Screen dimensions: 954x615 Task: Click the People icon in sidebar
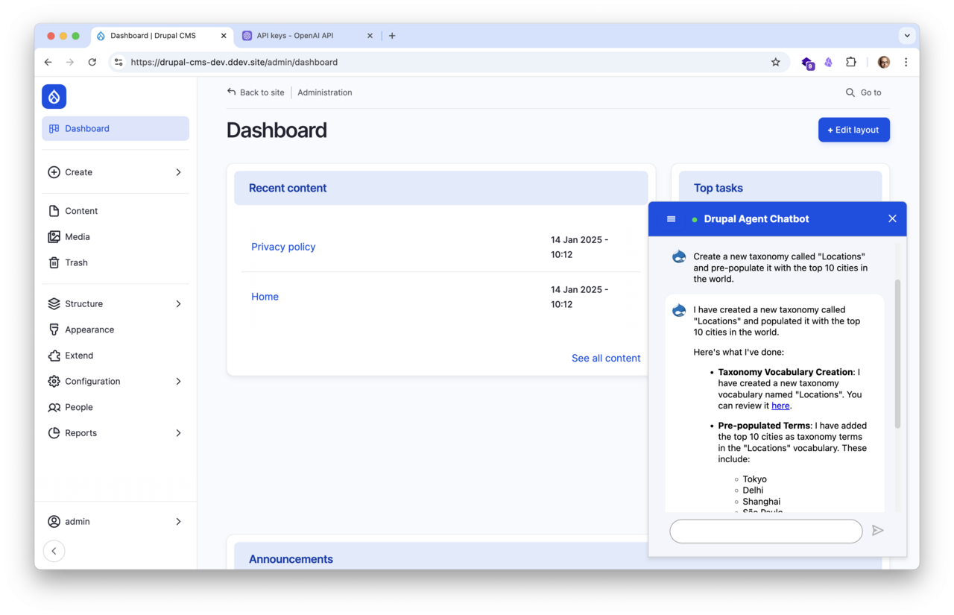[x=54, y=407]
